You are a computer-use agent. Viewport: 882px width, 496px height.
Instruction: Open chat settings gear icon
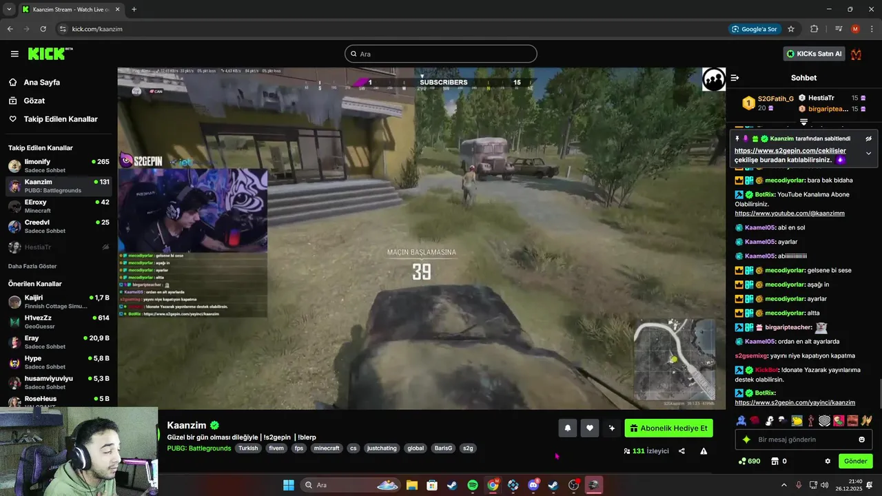pos(828,461)
